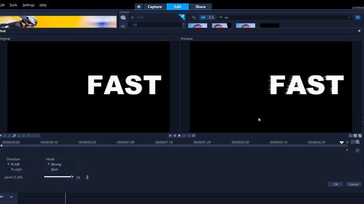Click the repeat loop icon

pos(193,135)
